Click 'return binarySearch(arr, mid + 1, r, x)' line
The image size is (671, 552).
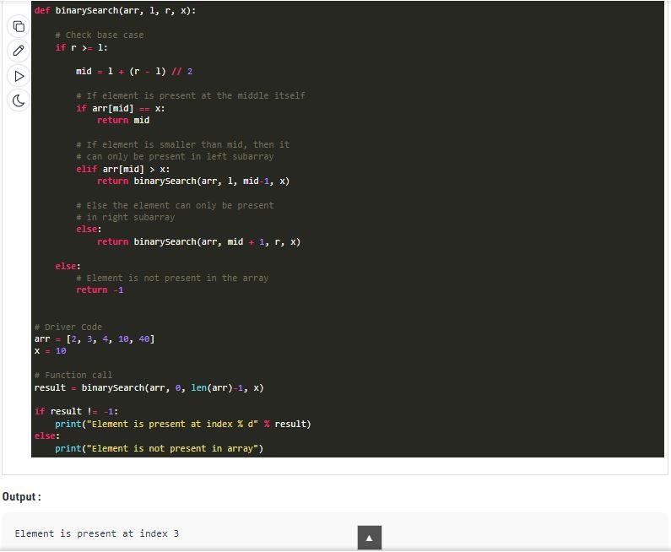click(198, 241)
